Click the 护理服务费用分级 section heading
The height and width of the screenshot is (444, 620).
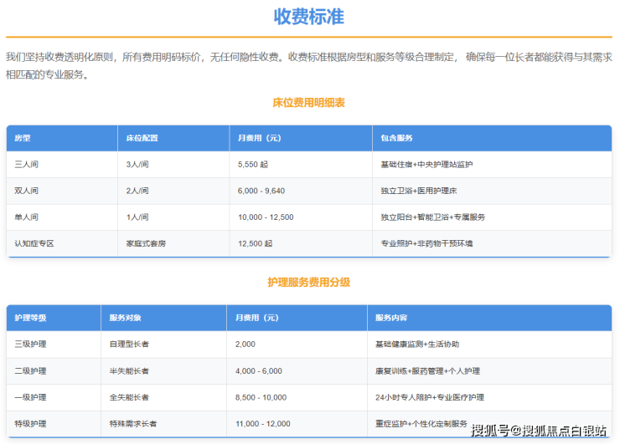coord(308,283)
